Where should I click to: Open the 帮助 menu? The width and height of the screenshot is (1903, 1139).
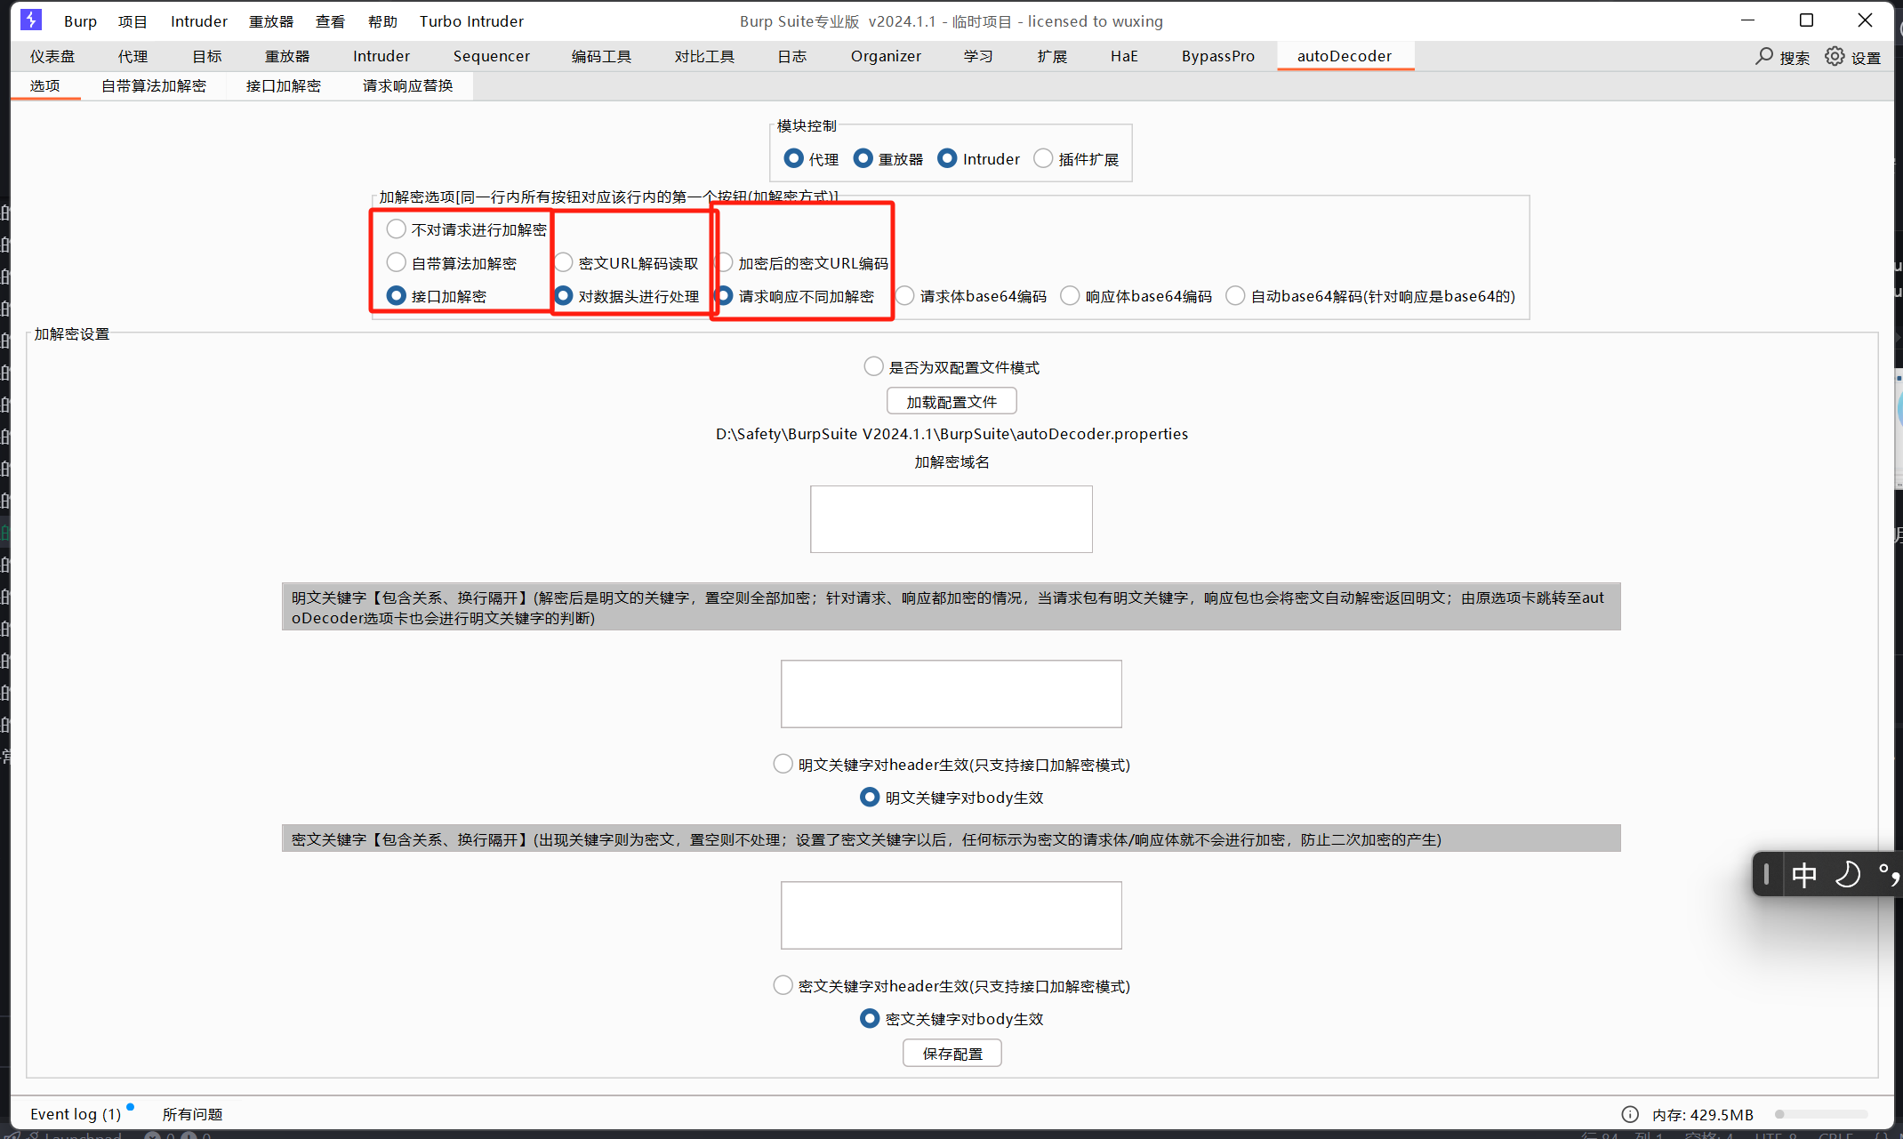[x=382, y=20]
